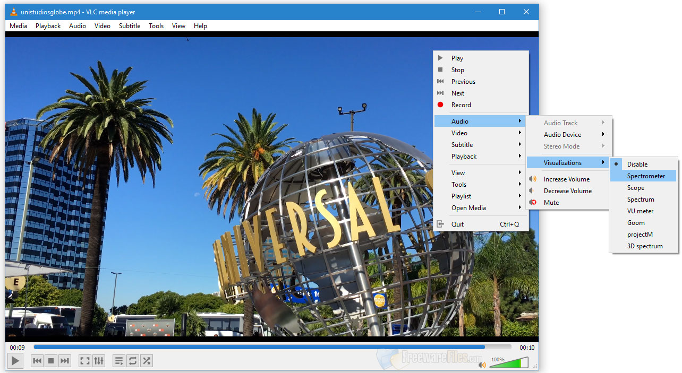Show the playlist using the toolbar icon
Screen dimensions: 682x373
click(x=119, y=361)
